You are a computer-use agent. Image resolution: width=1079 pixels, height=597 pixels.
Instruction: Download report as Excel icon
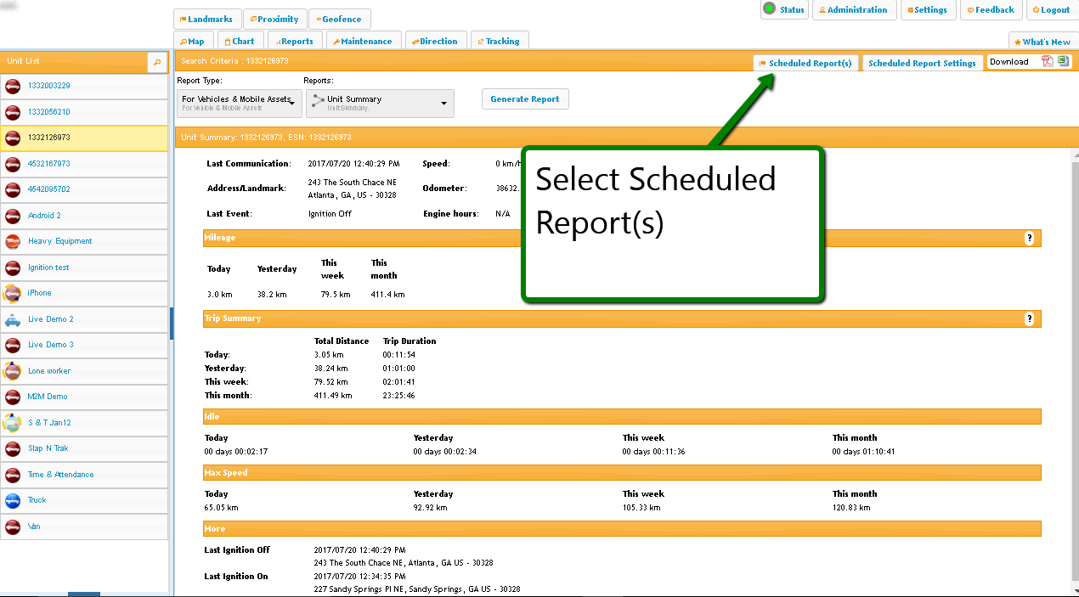pos(1063,61)
